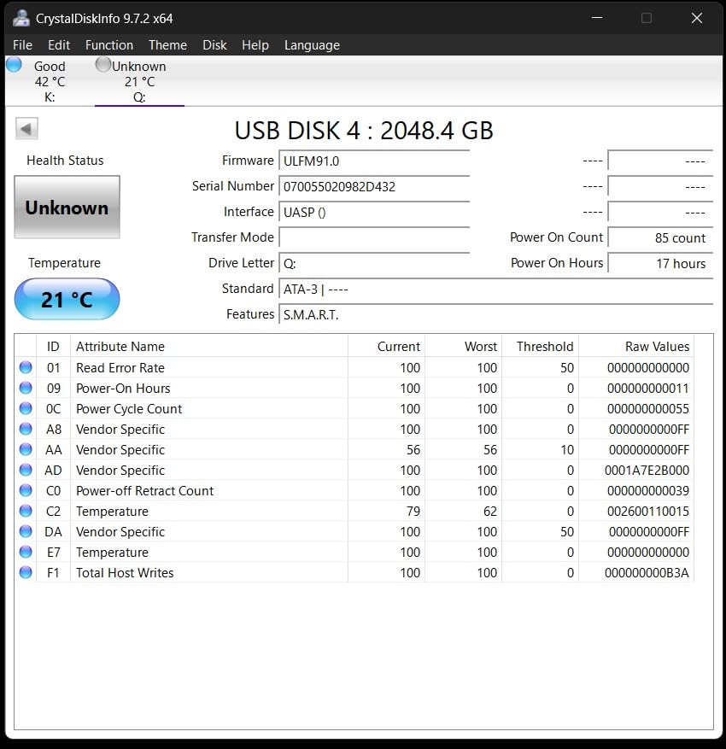Click the Features field S.M.A.R.T.
This screenshot has height=749, width=726.
pyautogui.click(x=495, y=315)
